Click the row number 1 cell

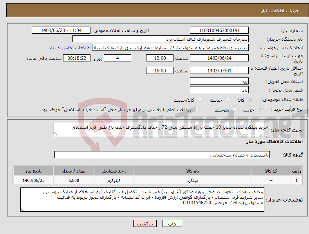pos(296,180)
